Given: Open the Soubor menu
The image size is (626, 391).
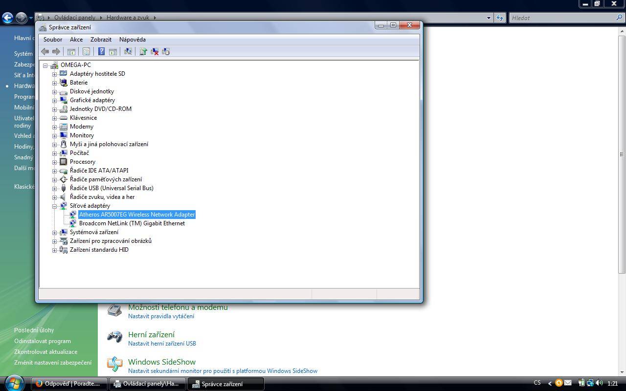Looking at the screenshot, I should (x=53, y=40).
